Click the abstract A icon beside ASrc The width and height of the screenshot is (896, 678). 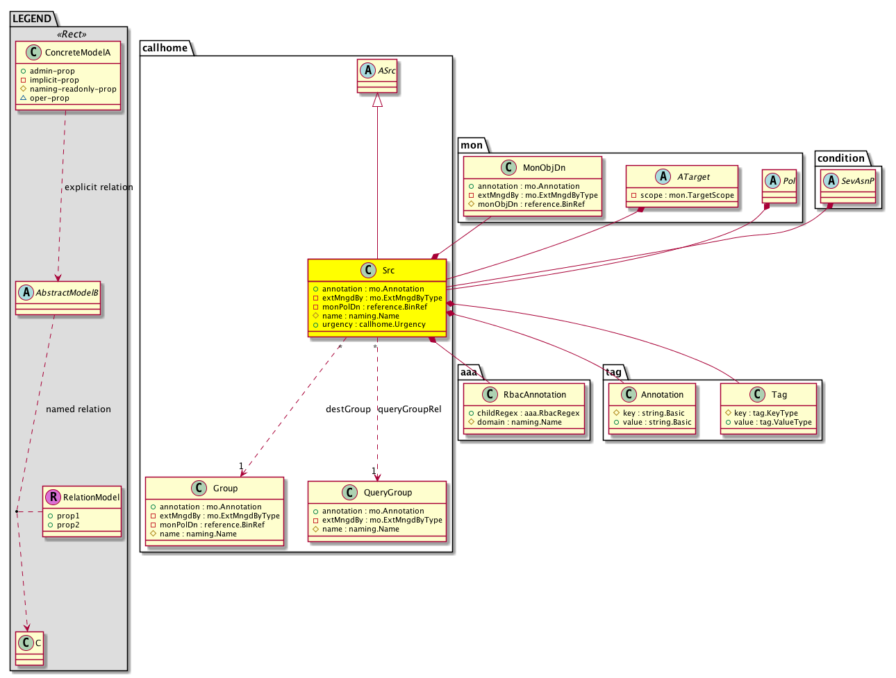point(368,71)
